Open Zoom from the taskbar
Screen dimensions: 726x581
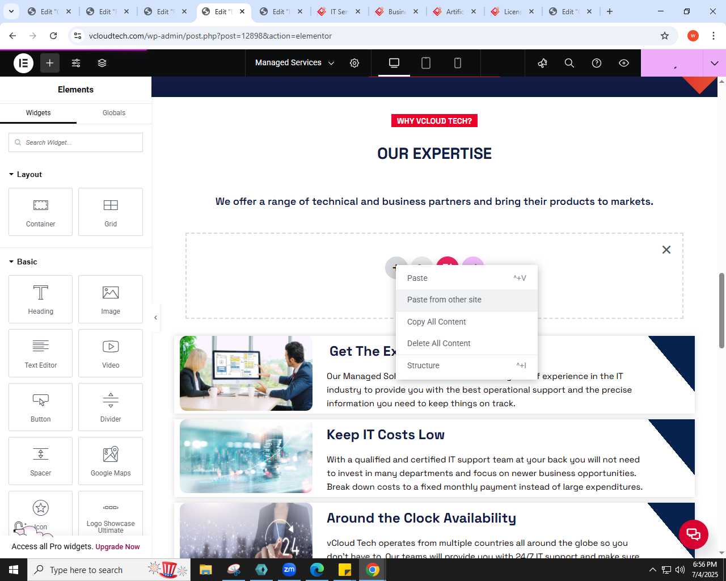pyautogui.click(x=289, y=570)
